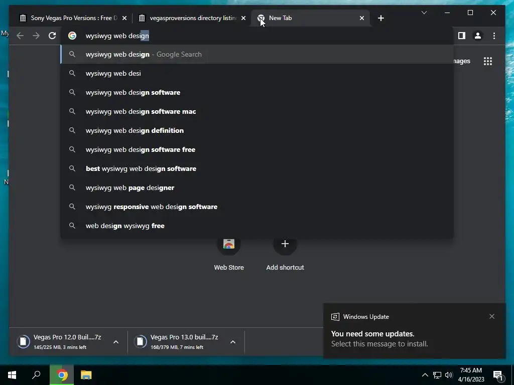Screen dimensions: 514x385
Task: Select 'wysiwyg web design software mac' suggestion
Action: point(258,111)
